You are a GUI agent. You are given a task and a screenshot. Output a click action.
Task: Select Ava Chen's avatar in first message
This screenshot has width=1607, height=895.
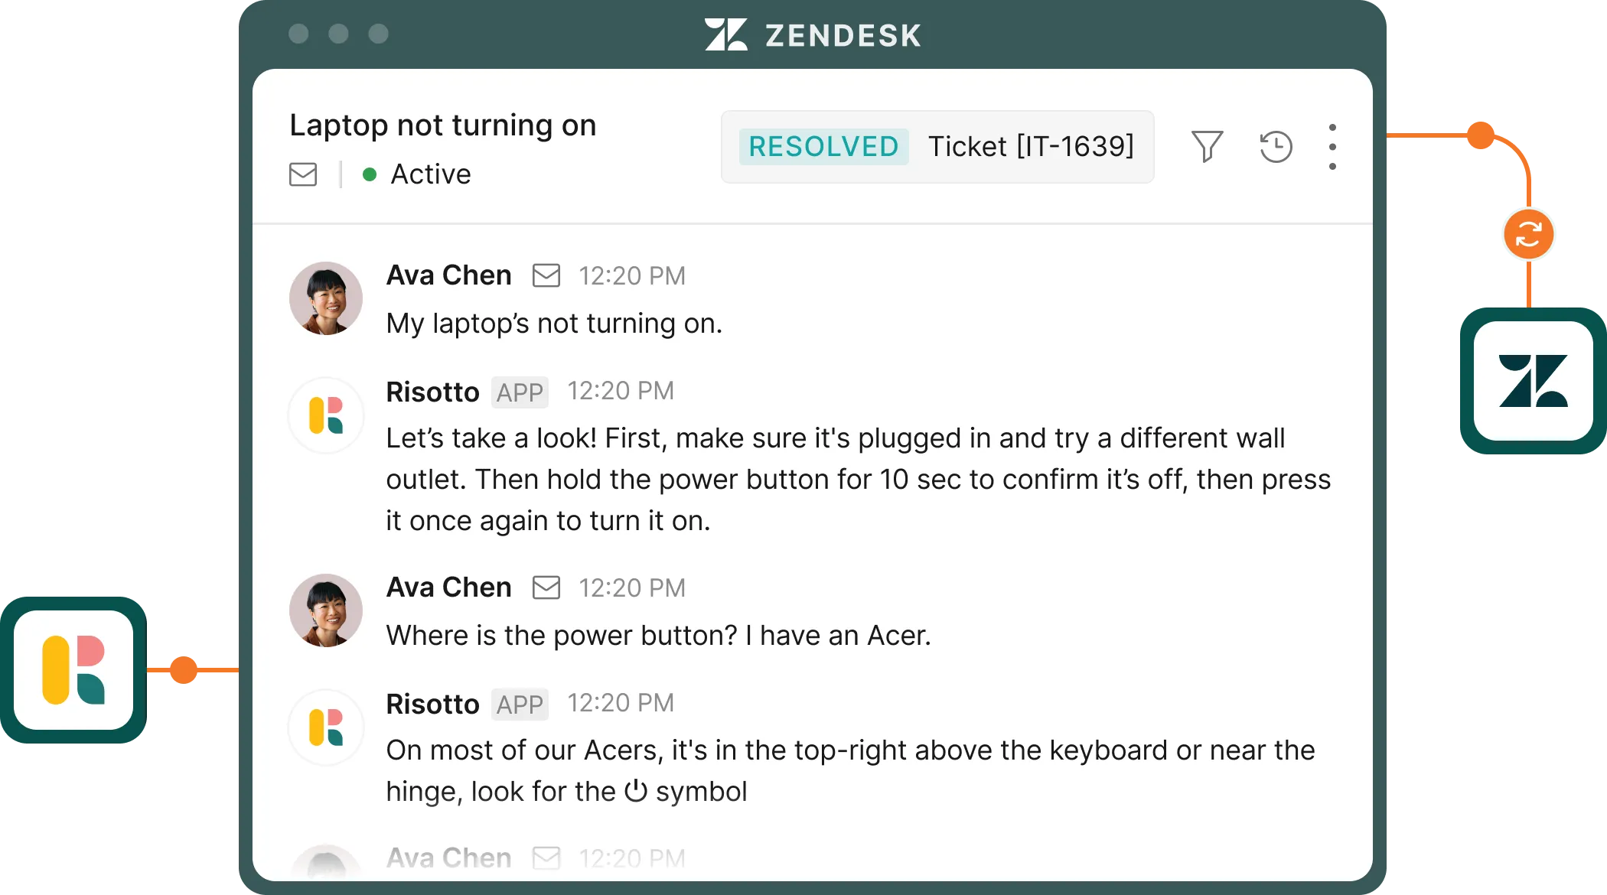click(326, 298)
